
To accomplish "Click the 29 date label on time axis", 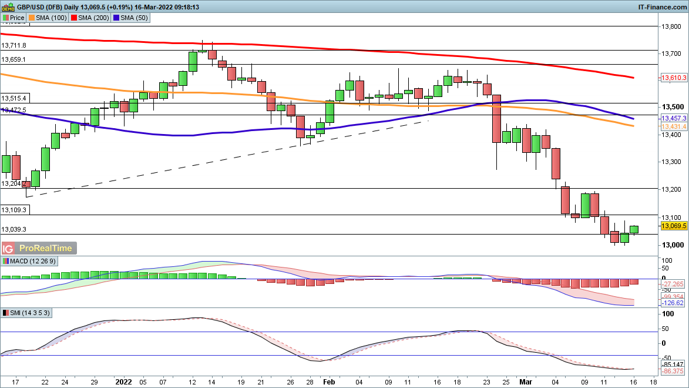I will tap(94, 382).
